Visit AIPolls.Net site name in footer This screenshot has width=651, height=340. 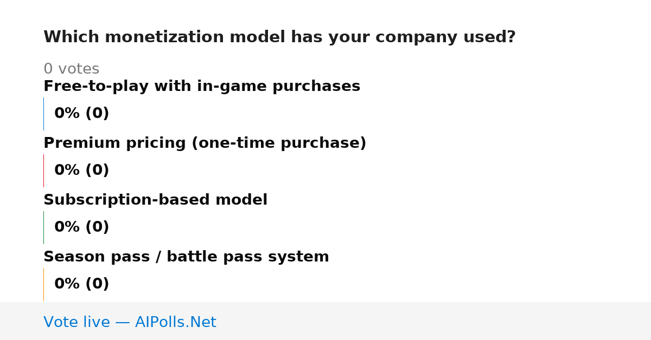(175, 322)
